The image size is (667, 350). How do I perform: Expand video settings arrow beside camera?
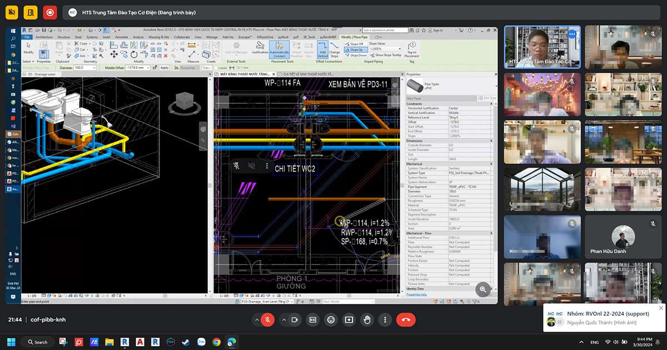point(284,319)
